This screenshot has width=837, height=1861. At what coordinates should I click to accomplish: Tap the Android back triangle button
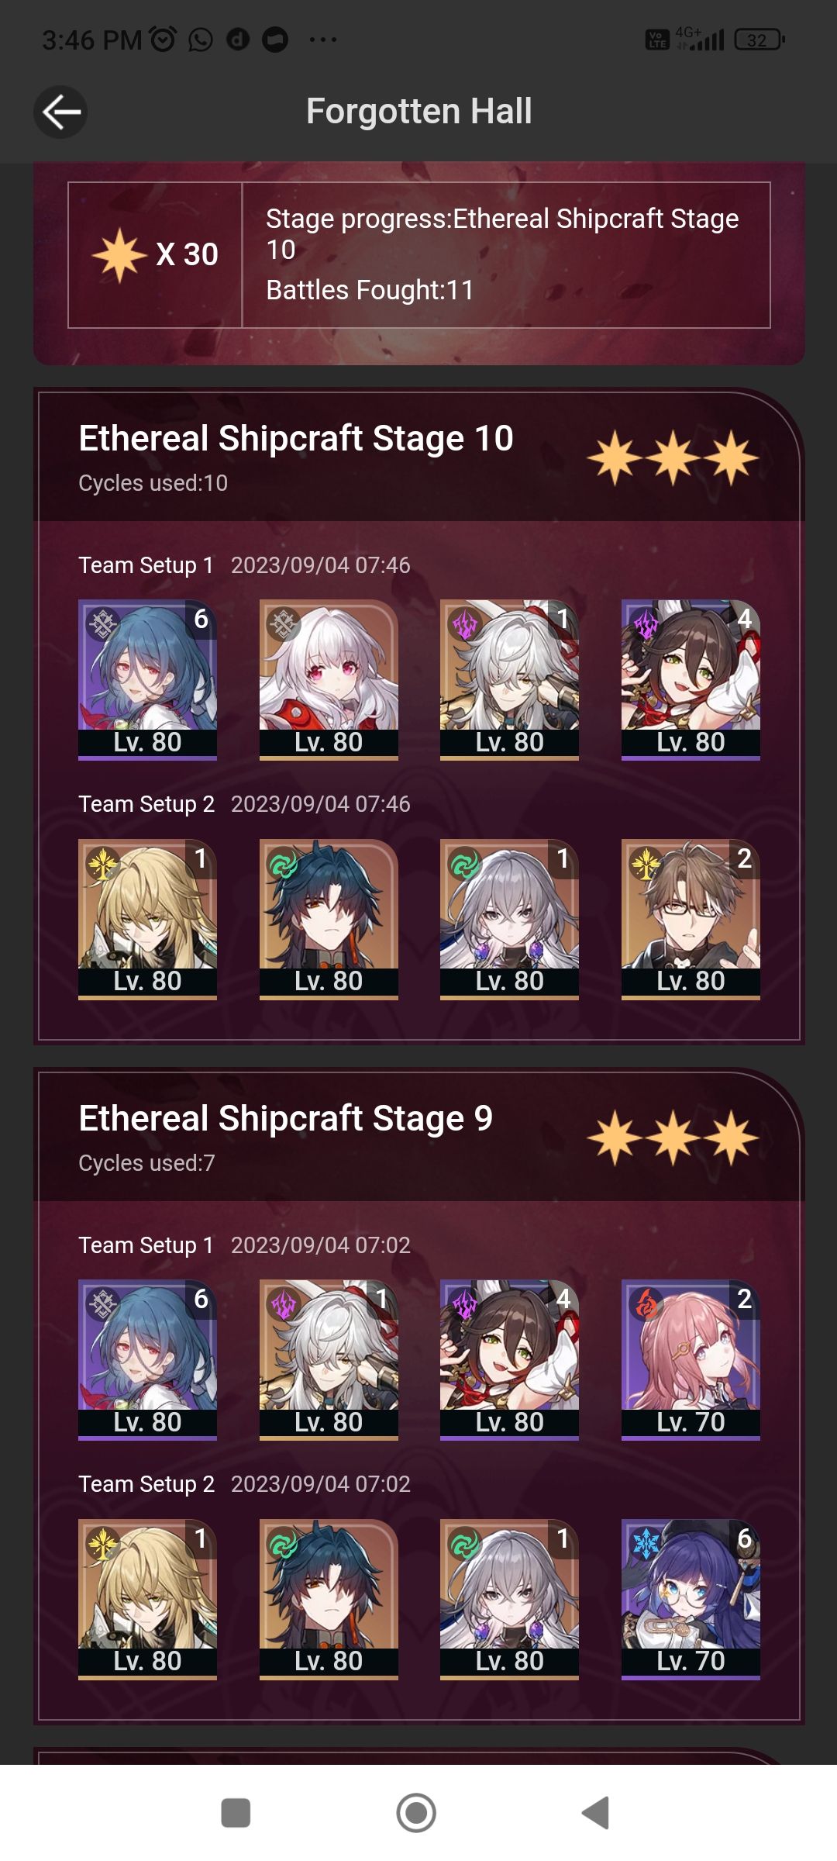pos(595,1813)
